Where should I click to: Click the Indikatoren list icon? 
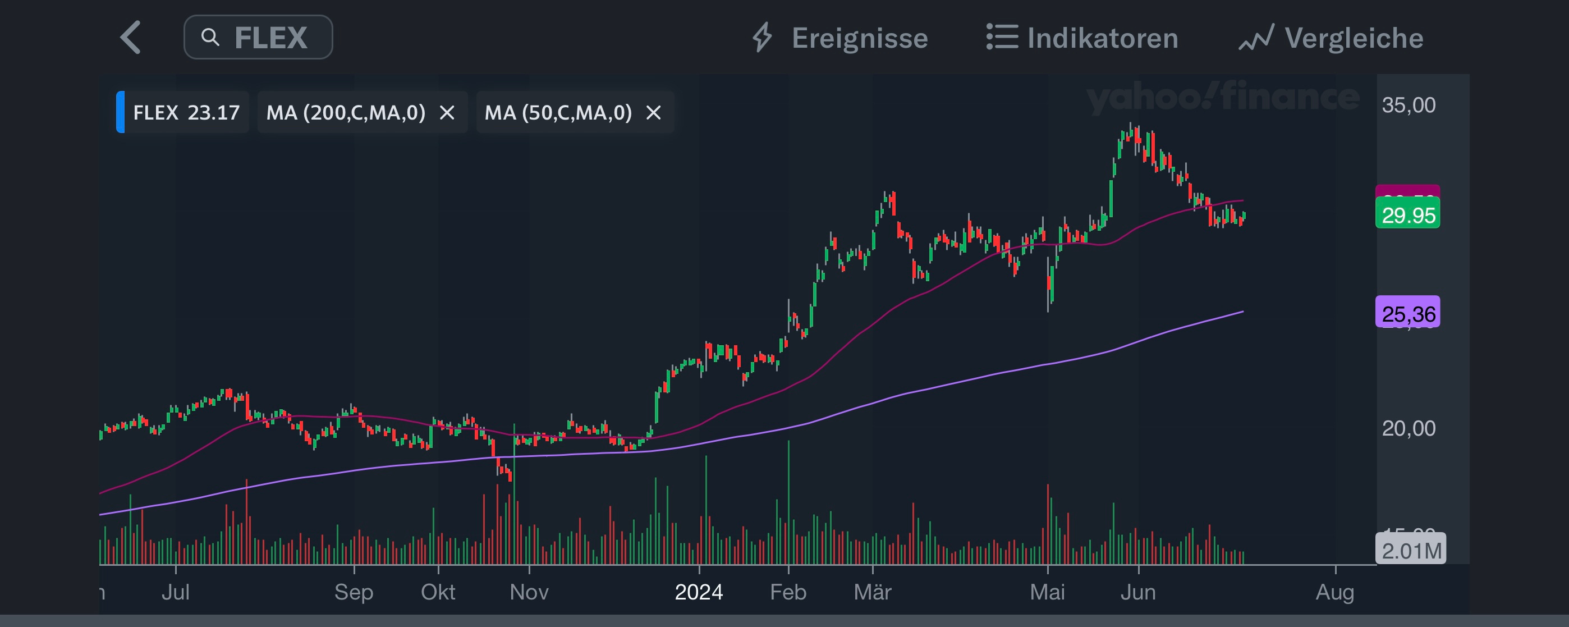coord(1002,37)
